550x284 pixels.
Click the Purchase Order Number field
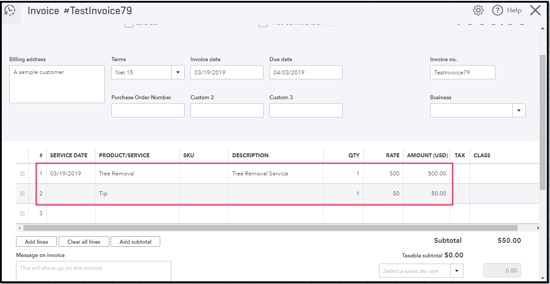click(x=148, y=110)
